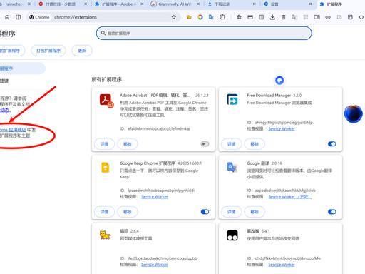The image size is (365, 274).
Task: Open 详情 for Google 翻译
Action: coord(232,212)
